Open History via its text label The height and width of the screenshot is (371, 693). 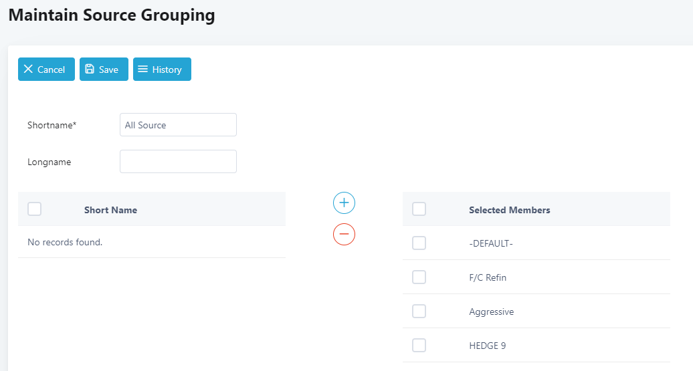tap(167, 70)
